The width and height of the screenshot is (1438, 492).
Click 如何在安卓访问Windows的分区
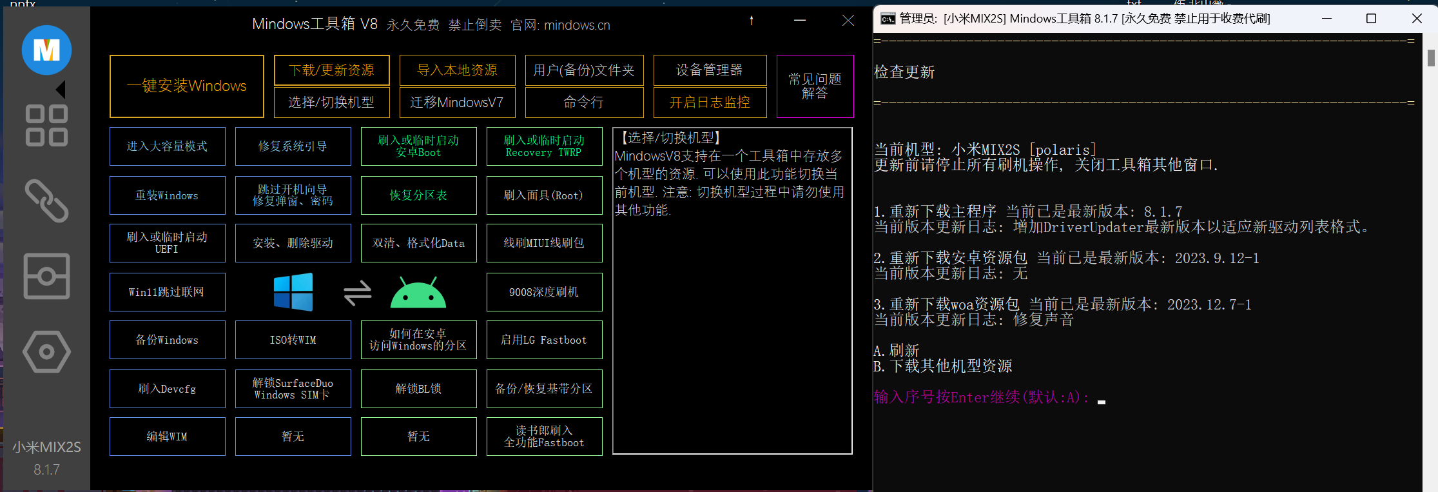[419, 340]
